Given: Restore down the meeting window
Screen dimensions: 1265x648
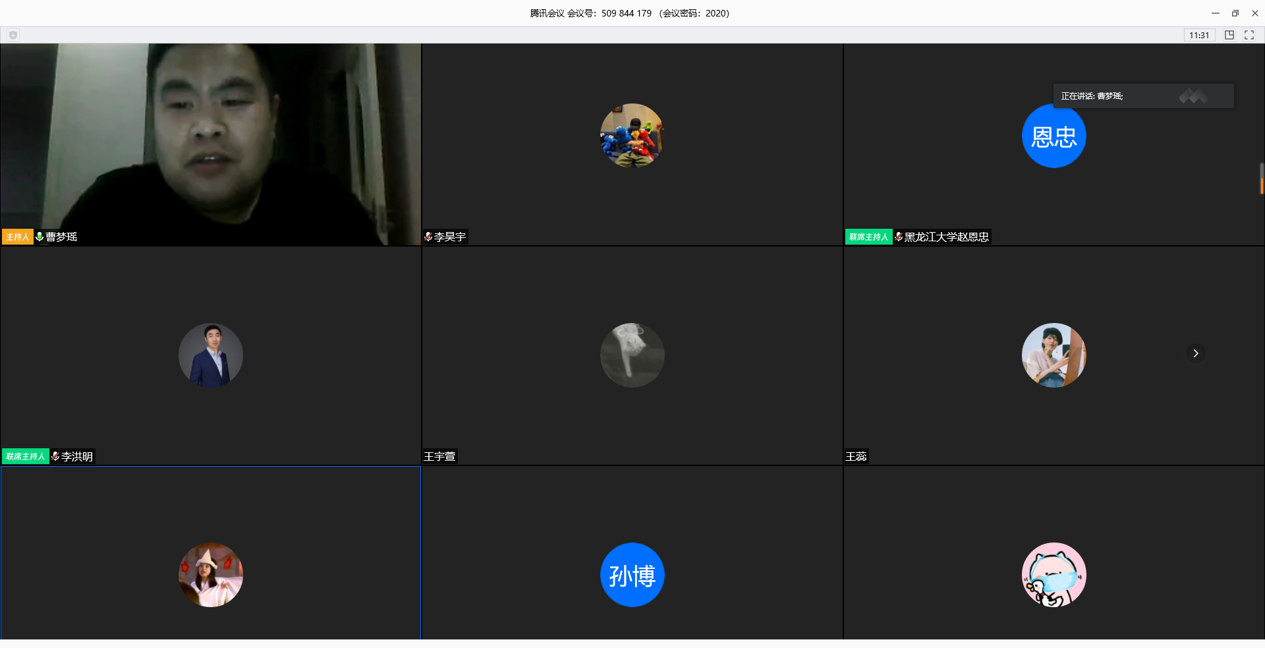Looking at the screenshot, I should coord(1235,13).
